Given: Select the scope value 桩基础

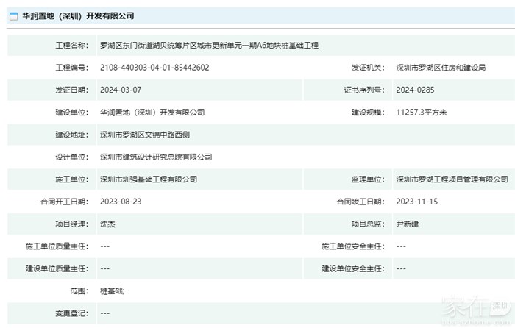Looking at the screenshot, I should pos(112,291).
